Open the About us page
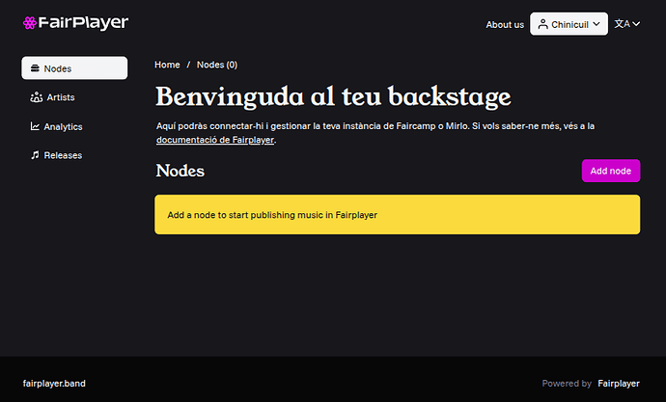666x402 pixels. [505, 25]
